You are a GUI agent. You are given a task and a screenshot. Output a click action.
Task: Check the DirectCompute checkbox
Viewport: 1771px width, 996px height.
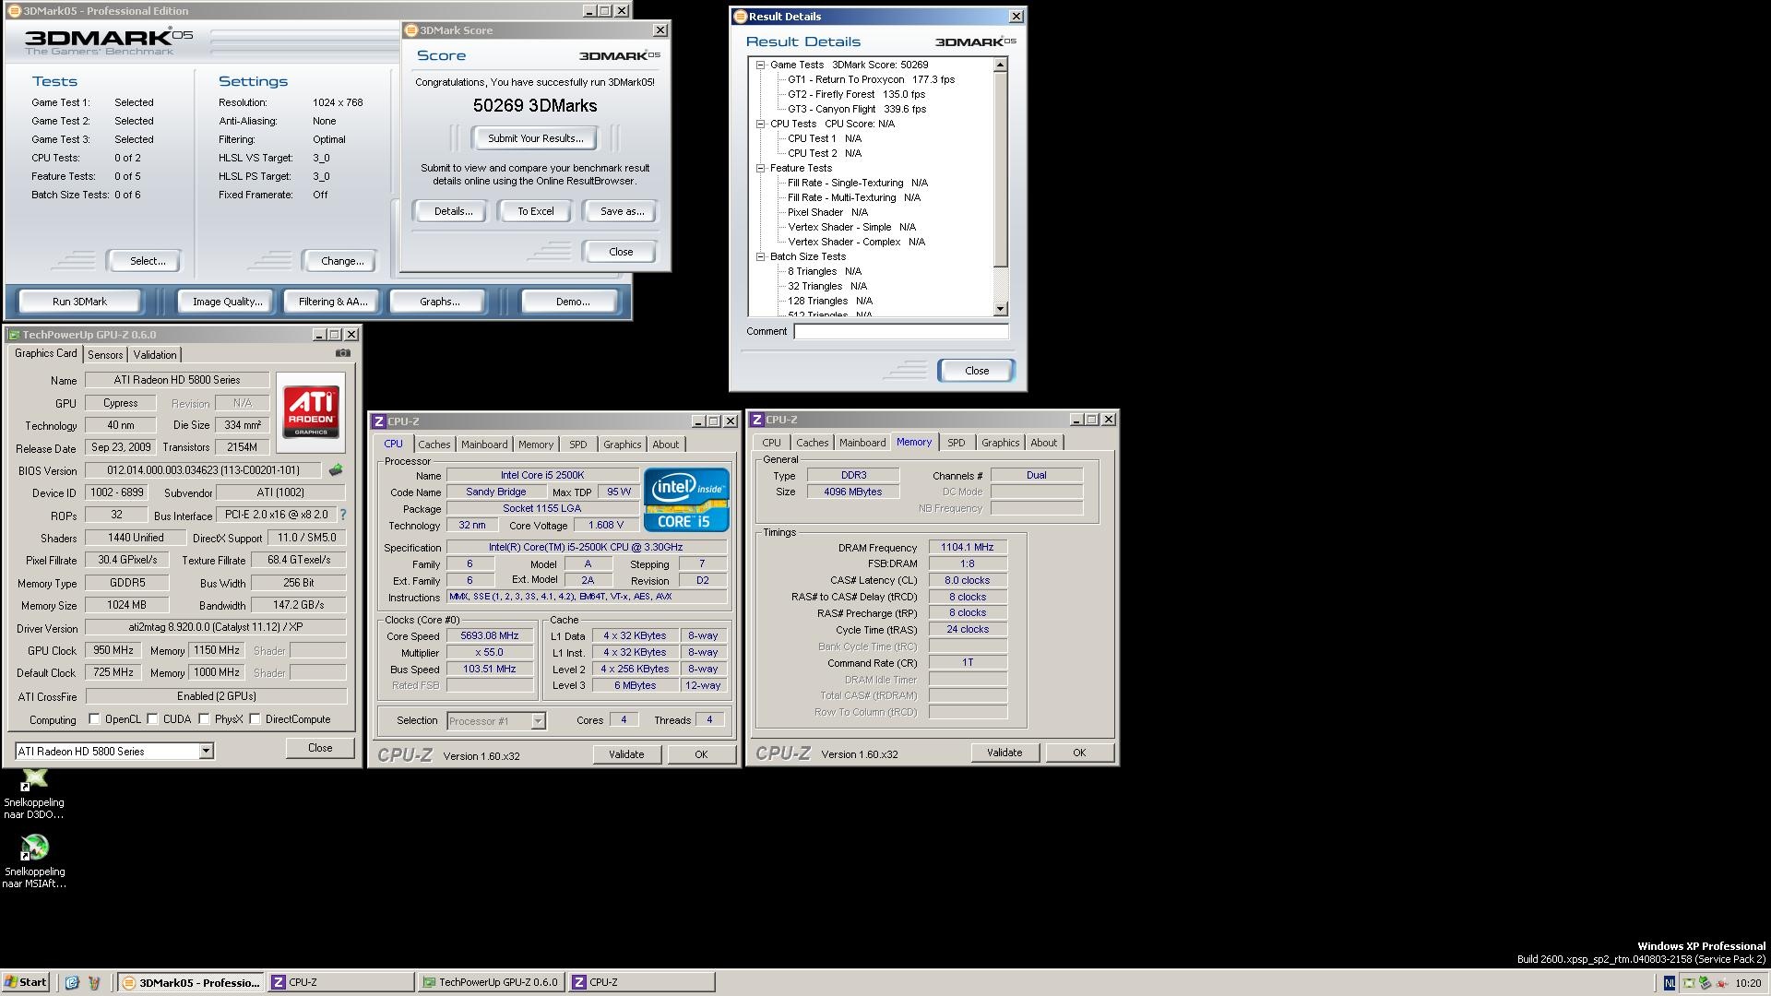[256, 719]
